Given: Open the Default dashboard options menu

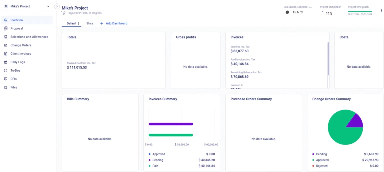Looking at the screenshot, I should coord(79,23).
